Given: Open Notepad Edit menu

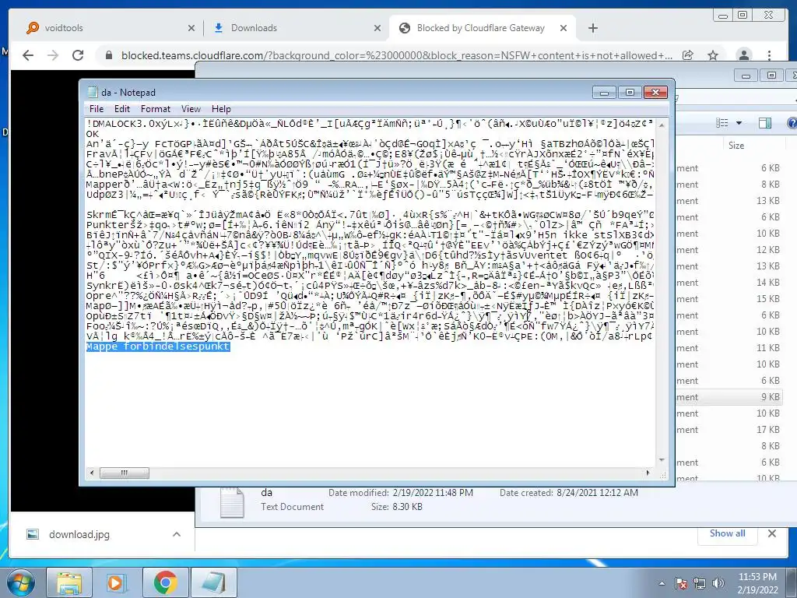Looking at the screenshot, I should [x=122, y=109].
